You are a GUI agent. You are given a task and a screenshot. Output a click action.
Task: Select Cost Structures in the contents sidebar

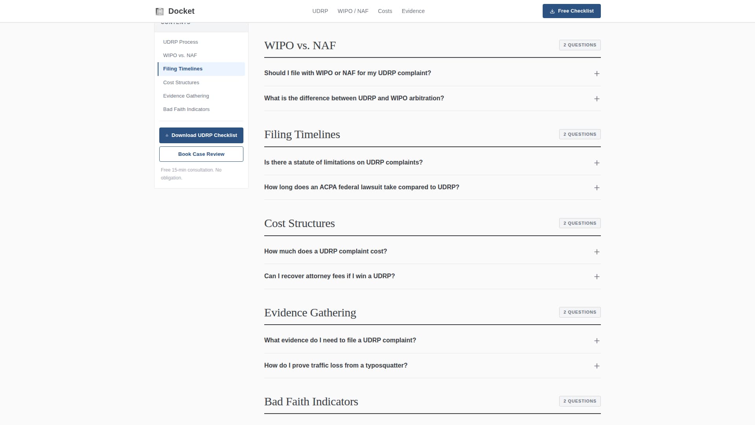(181, 82)
